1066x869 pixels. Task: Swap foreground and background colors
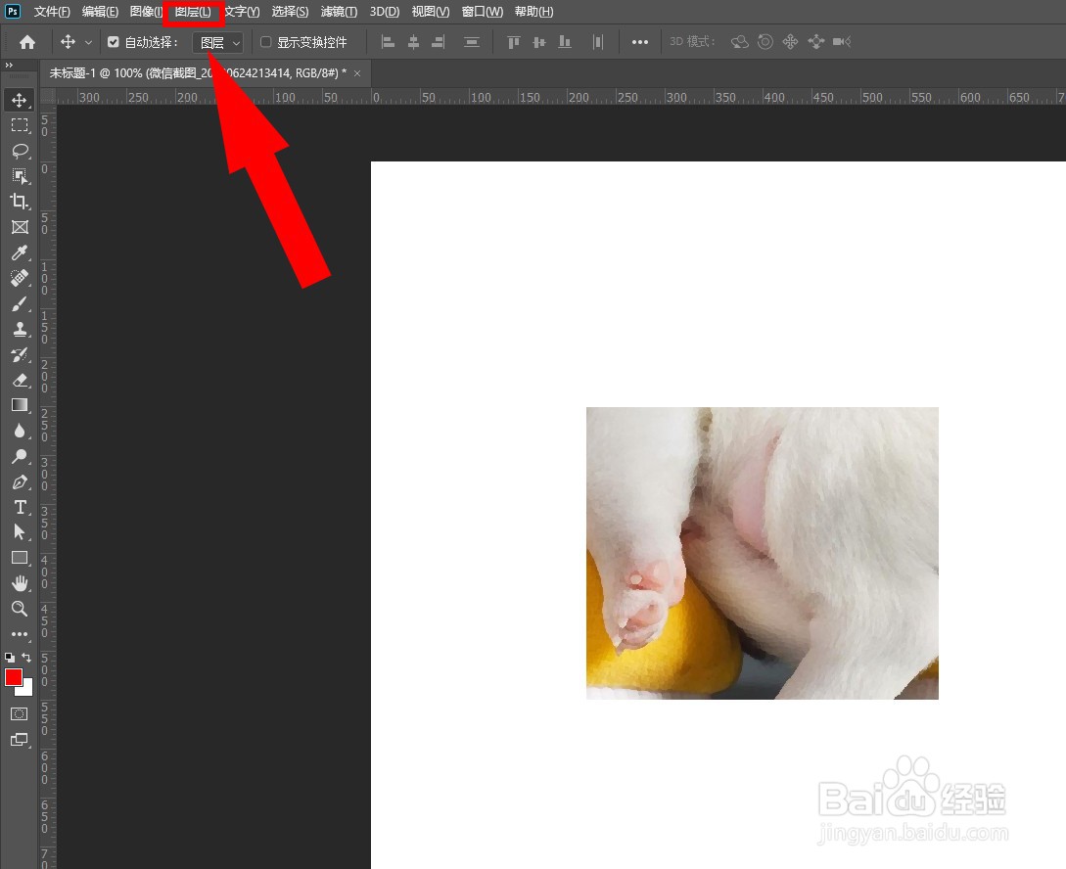[x=26, y=657]
